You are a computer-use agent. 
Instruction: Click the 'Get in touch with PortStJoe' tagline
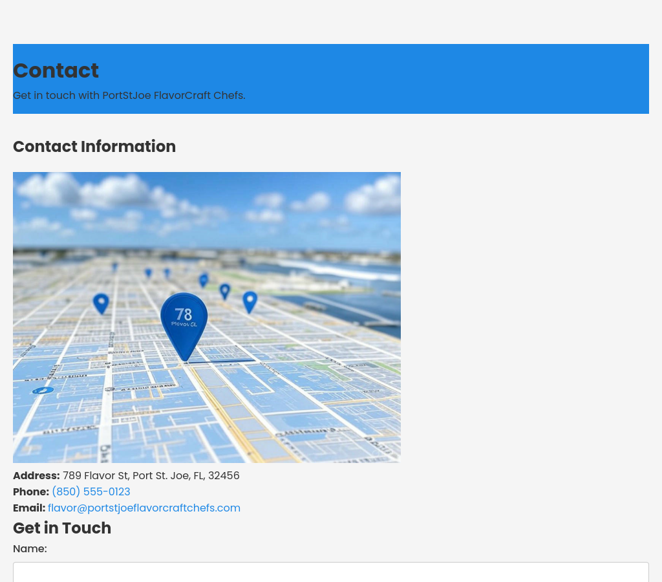pyautogui.click(x=129, y=96)
